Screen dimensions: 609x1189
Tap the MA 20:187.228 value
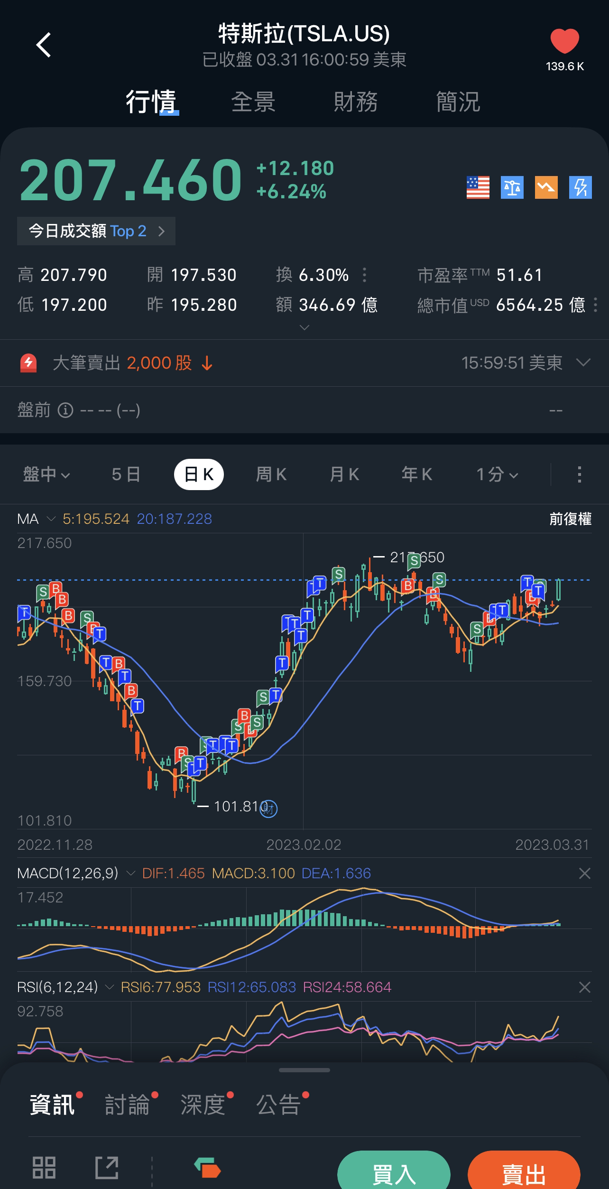pos(175,519)
